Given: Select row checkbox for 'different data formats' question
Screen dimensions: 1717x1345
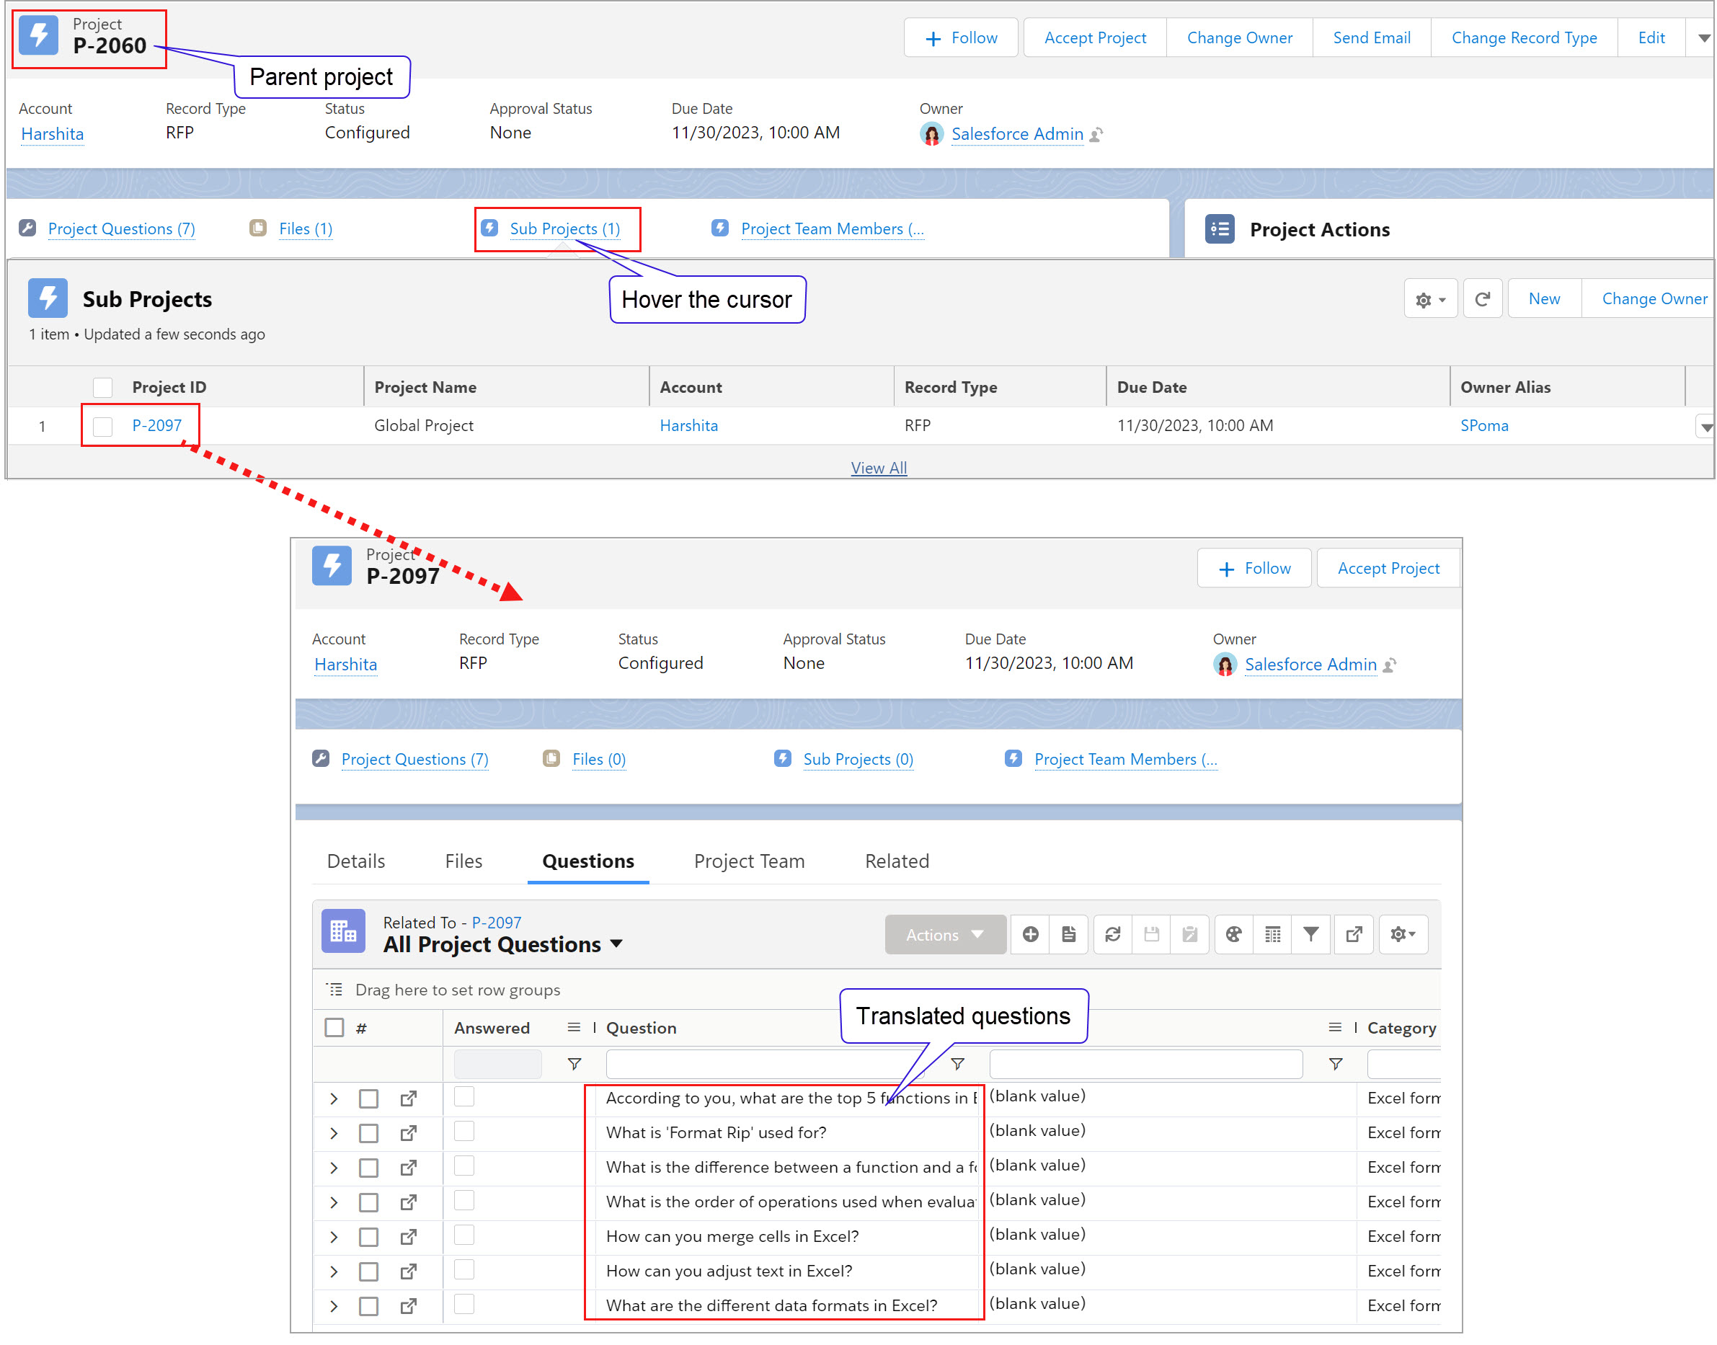Looking at the screenshot, I should [368, 1306].
